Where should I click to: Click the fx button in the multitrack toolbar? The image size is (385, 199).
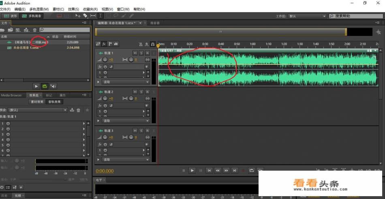click(x=104, y=44)
